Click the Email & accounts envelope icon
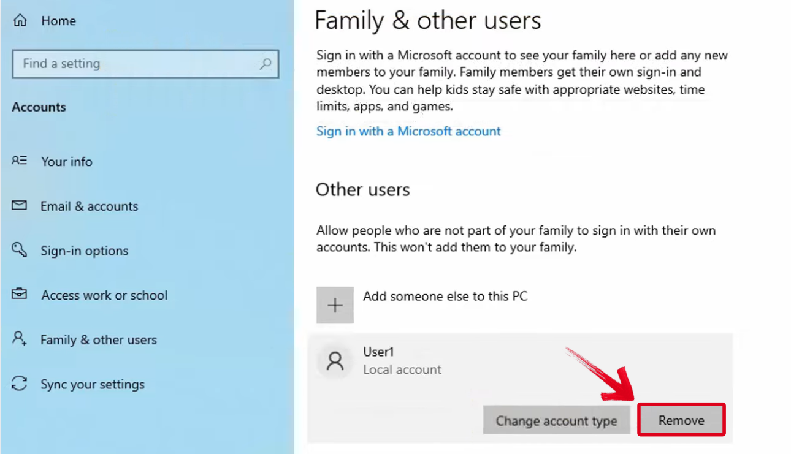Image resolution: width=791 pixels, height=454 pixels. tap(18, 206)
